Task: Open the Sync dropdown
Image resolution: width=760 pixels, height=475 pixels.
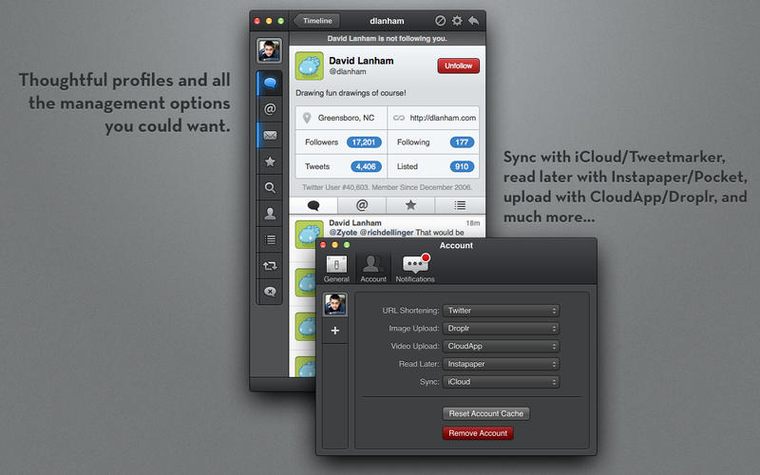Action: click(x=502, y=382)
